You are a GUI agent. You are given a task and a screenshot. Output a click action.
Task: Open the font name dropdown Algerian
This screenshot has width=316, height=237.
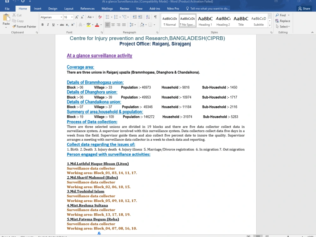(x=61, y=17)
